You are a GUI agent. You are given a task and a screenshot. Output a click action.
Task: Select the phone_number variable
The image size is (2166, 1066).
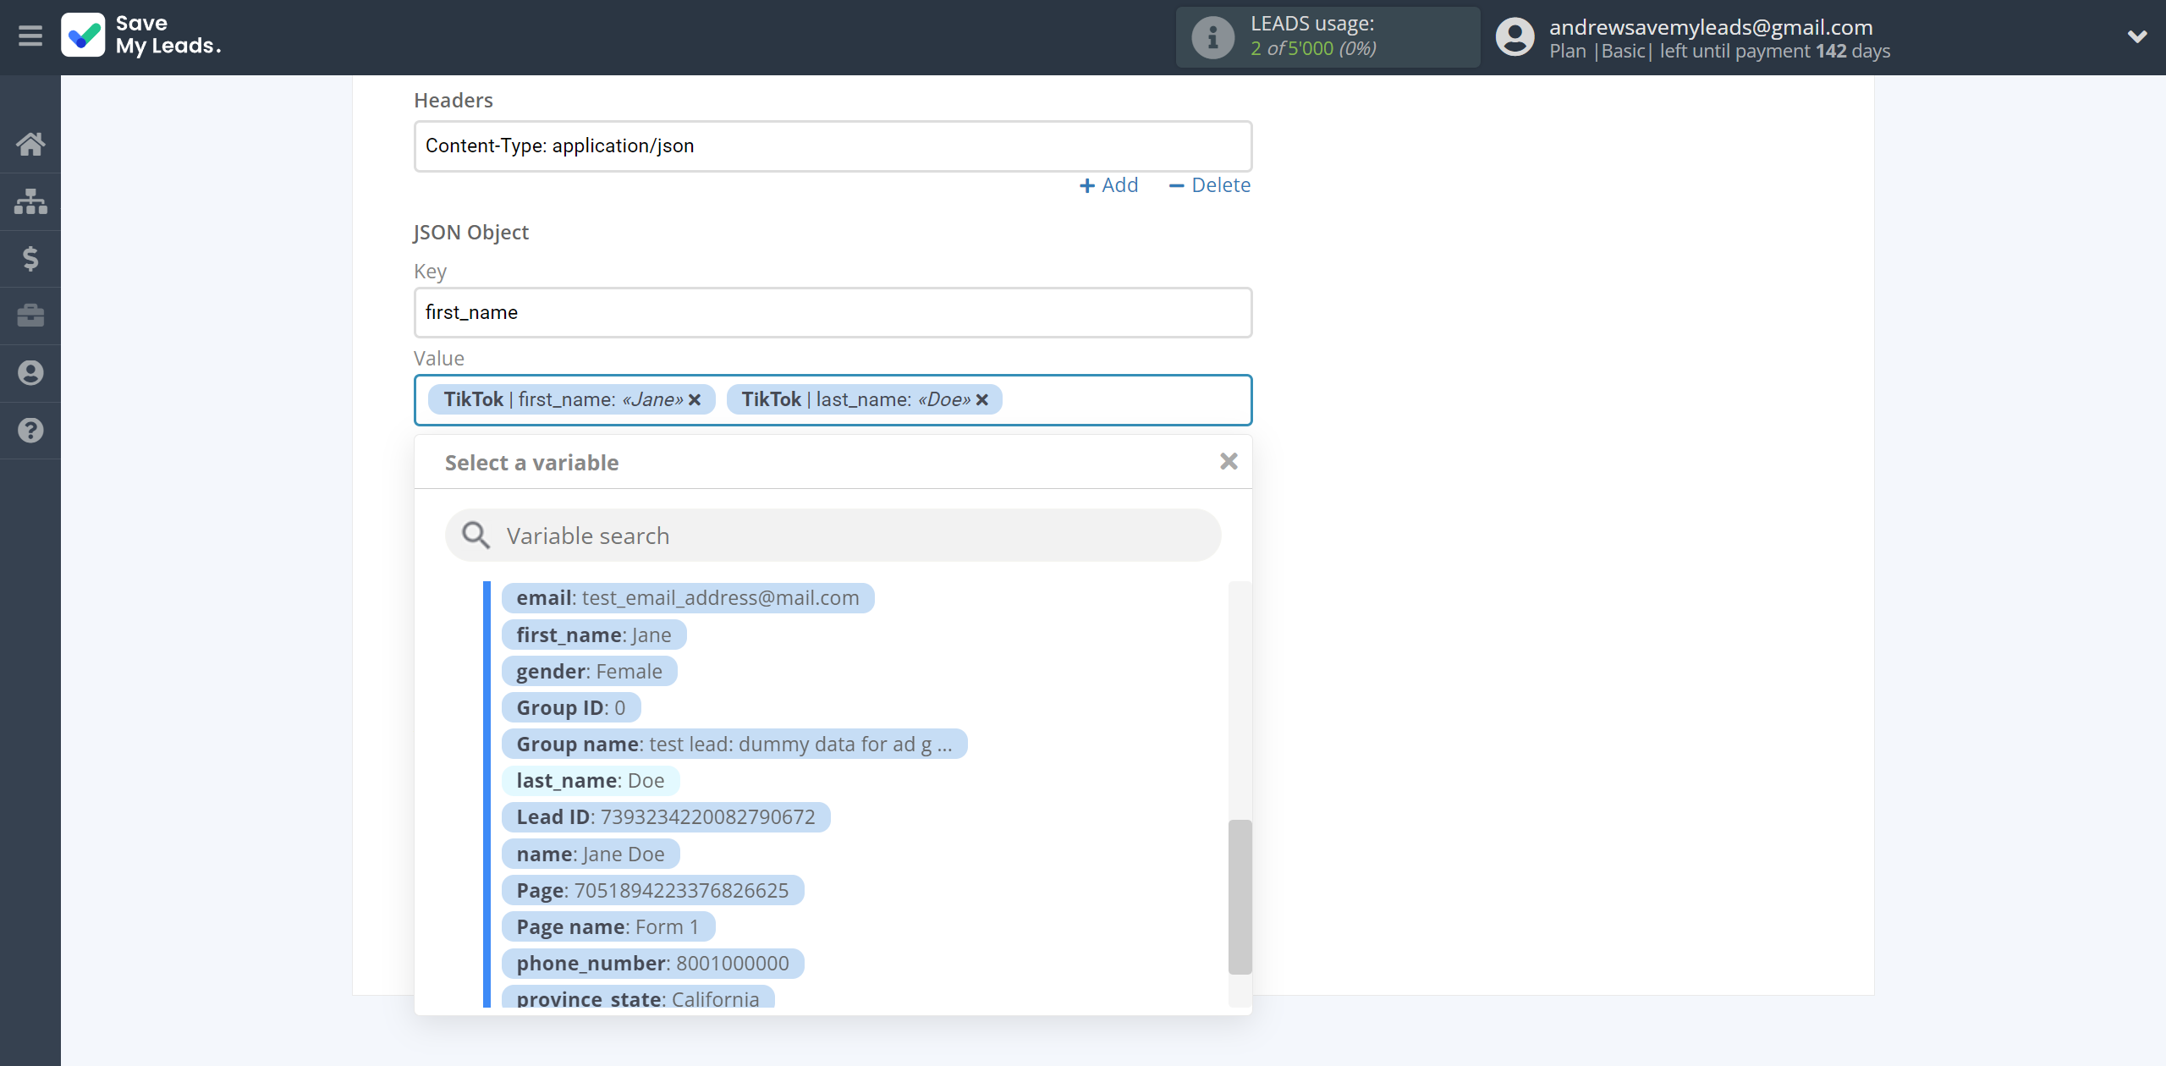pyautogui.click(x=652, y=964)
